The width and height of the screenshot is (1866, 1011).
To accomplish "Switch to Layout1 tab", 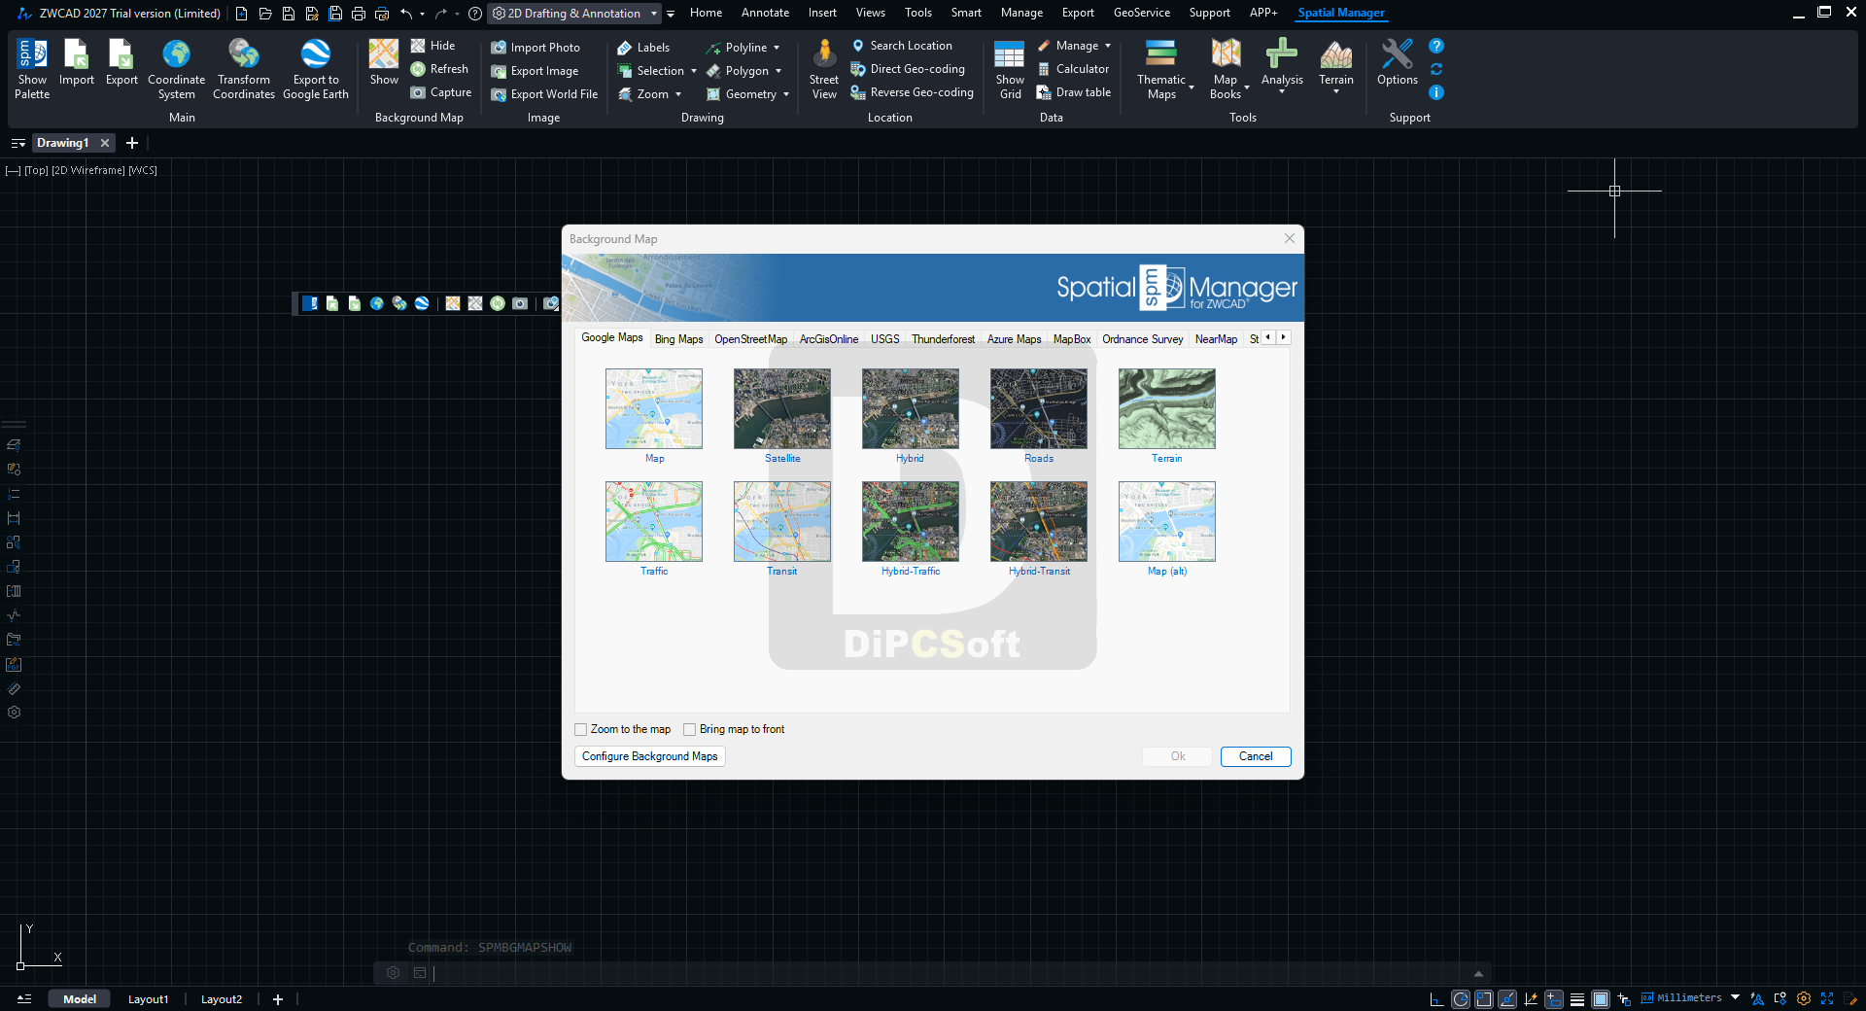I will 149,999.
